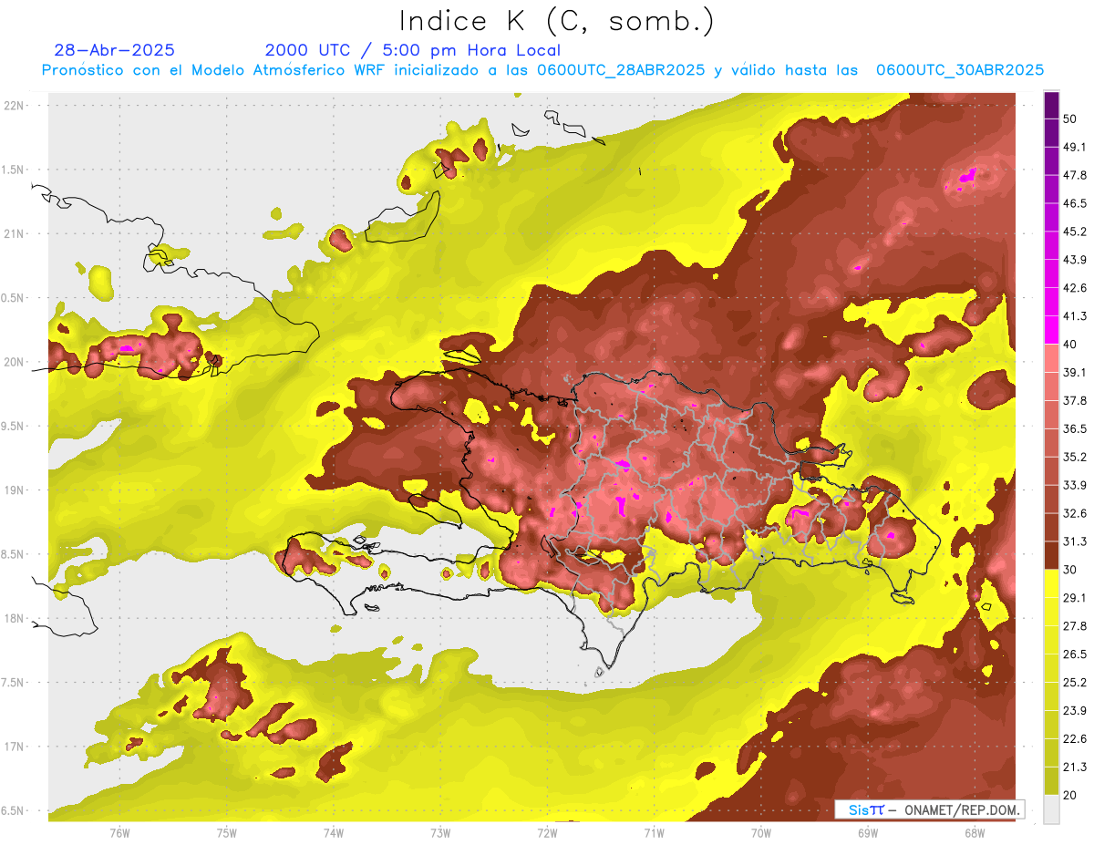Click the '73W' longitude axis label
Viewport: 1094px width, 845px height.
pyautogui.click(x=439, y=832)
